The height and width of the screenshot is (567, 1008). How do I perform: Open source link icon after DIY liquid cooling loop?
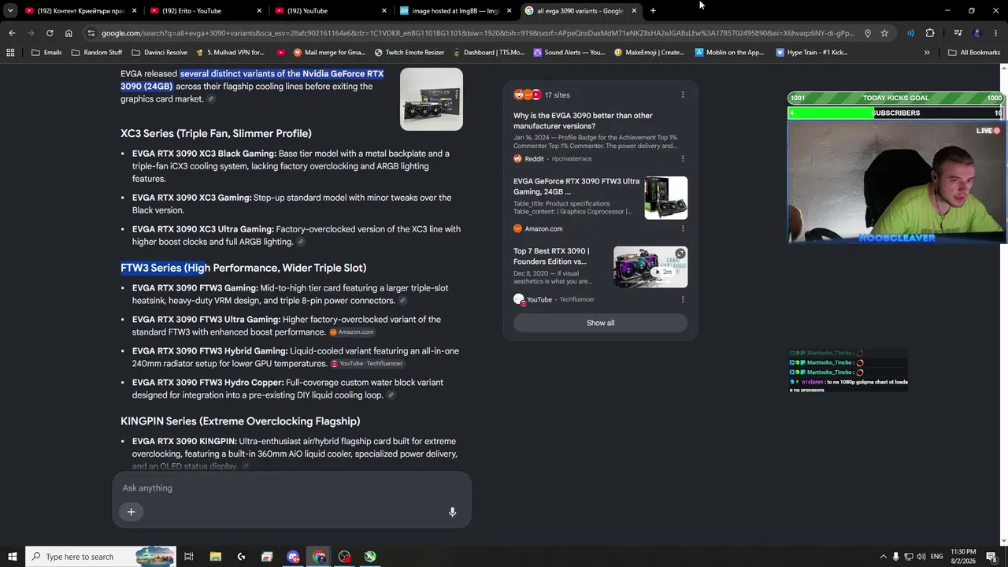391,395
